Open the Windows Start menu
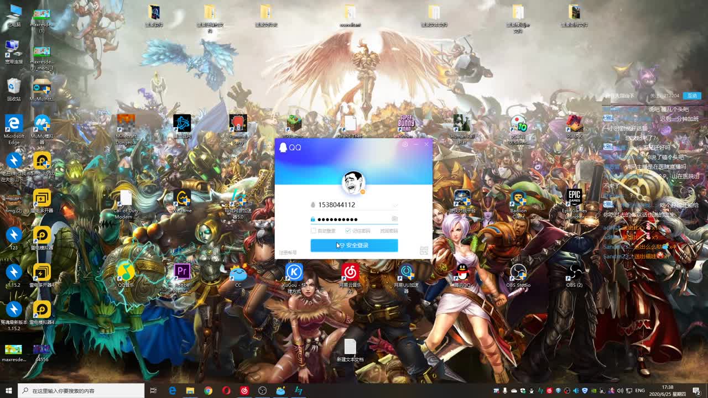This screenshot has width=708, height=398. (9, 391)
